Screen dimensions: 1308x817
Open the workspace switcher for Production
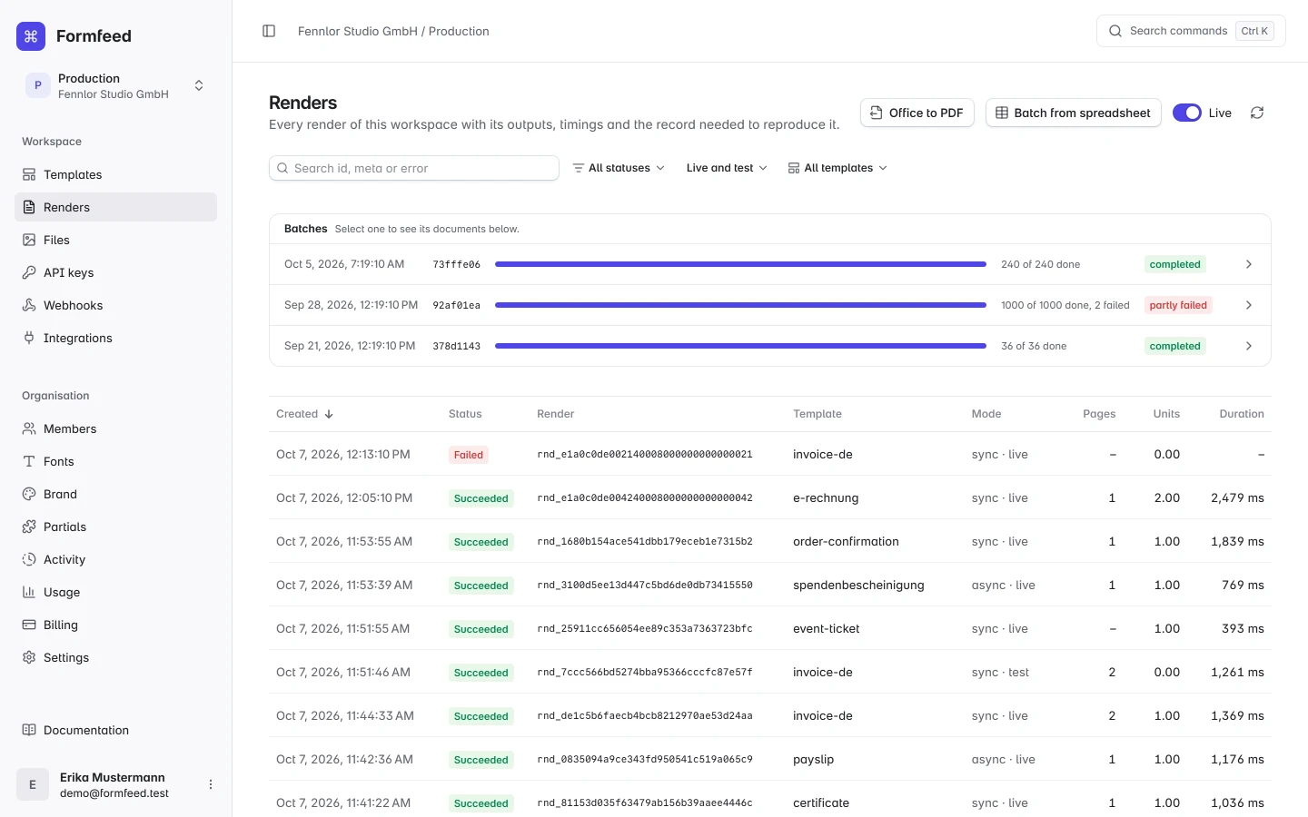point(115,86)
